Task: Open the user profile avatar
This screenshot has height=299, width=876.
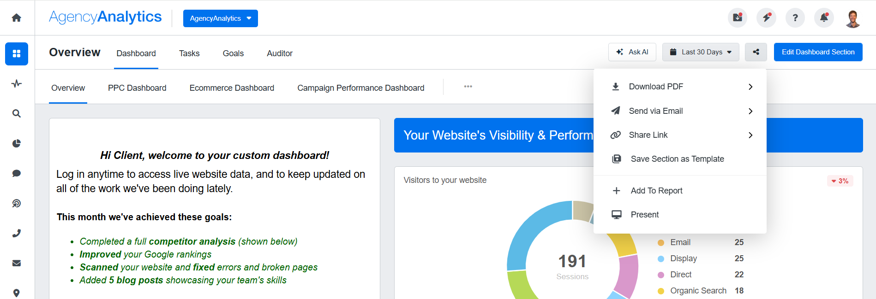Action: 853,18
